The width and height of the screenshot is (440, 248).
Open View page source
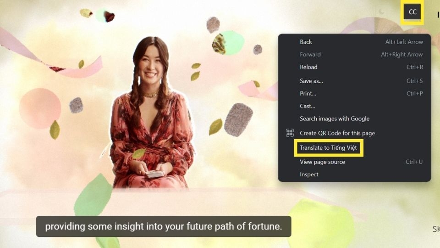[354, 162]
